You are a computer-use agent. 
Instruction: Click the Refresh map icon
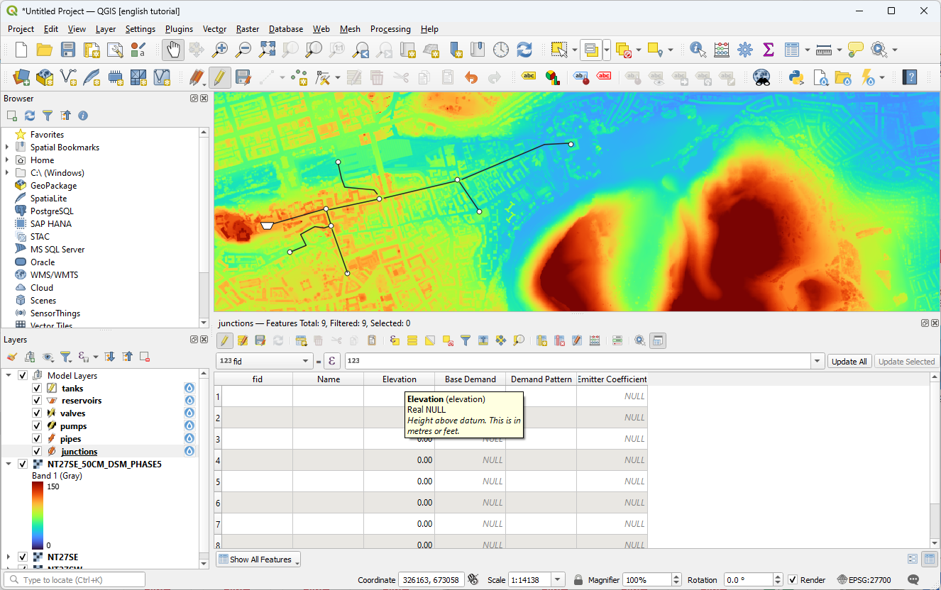point(524,50)
